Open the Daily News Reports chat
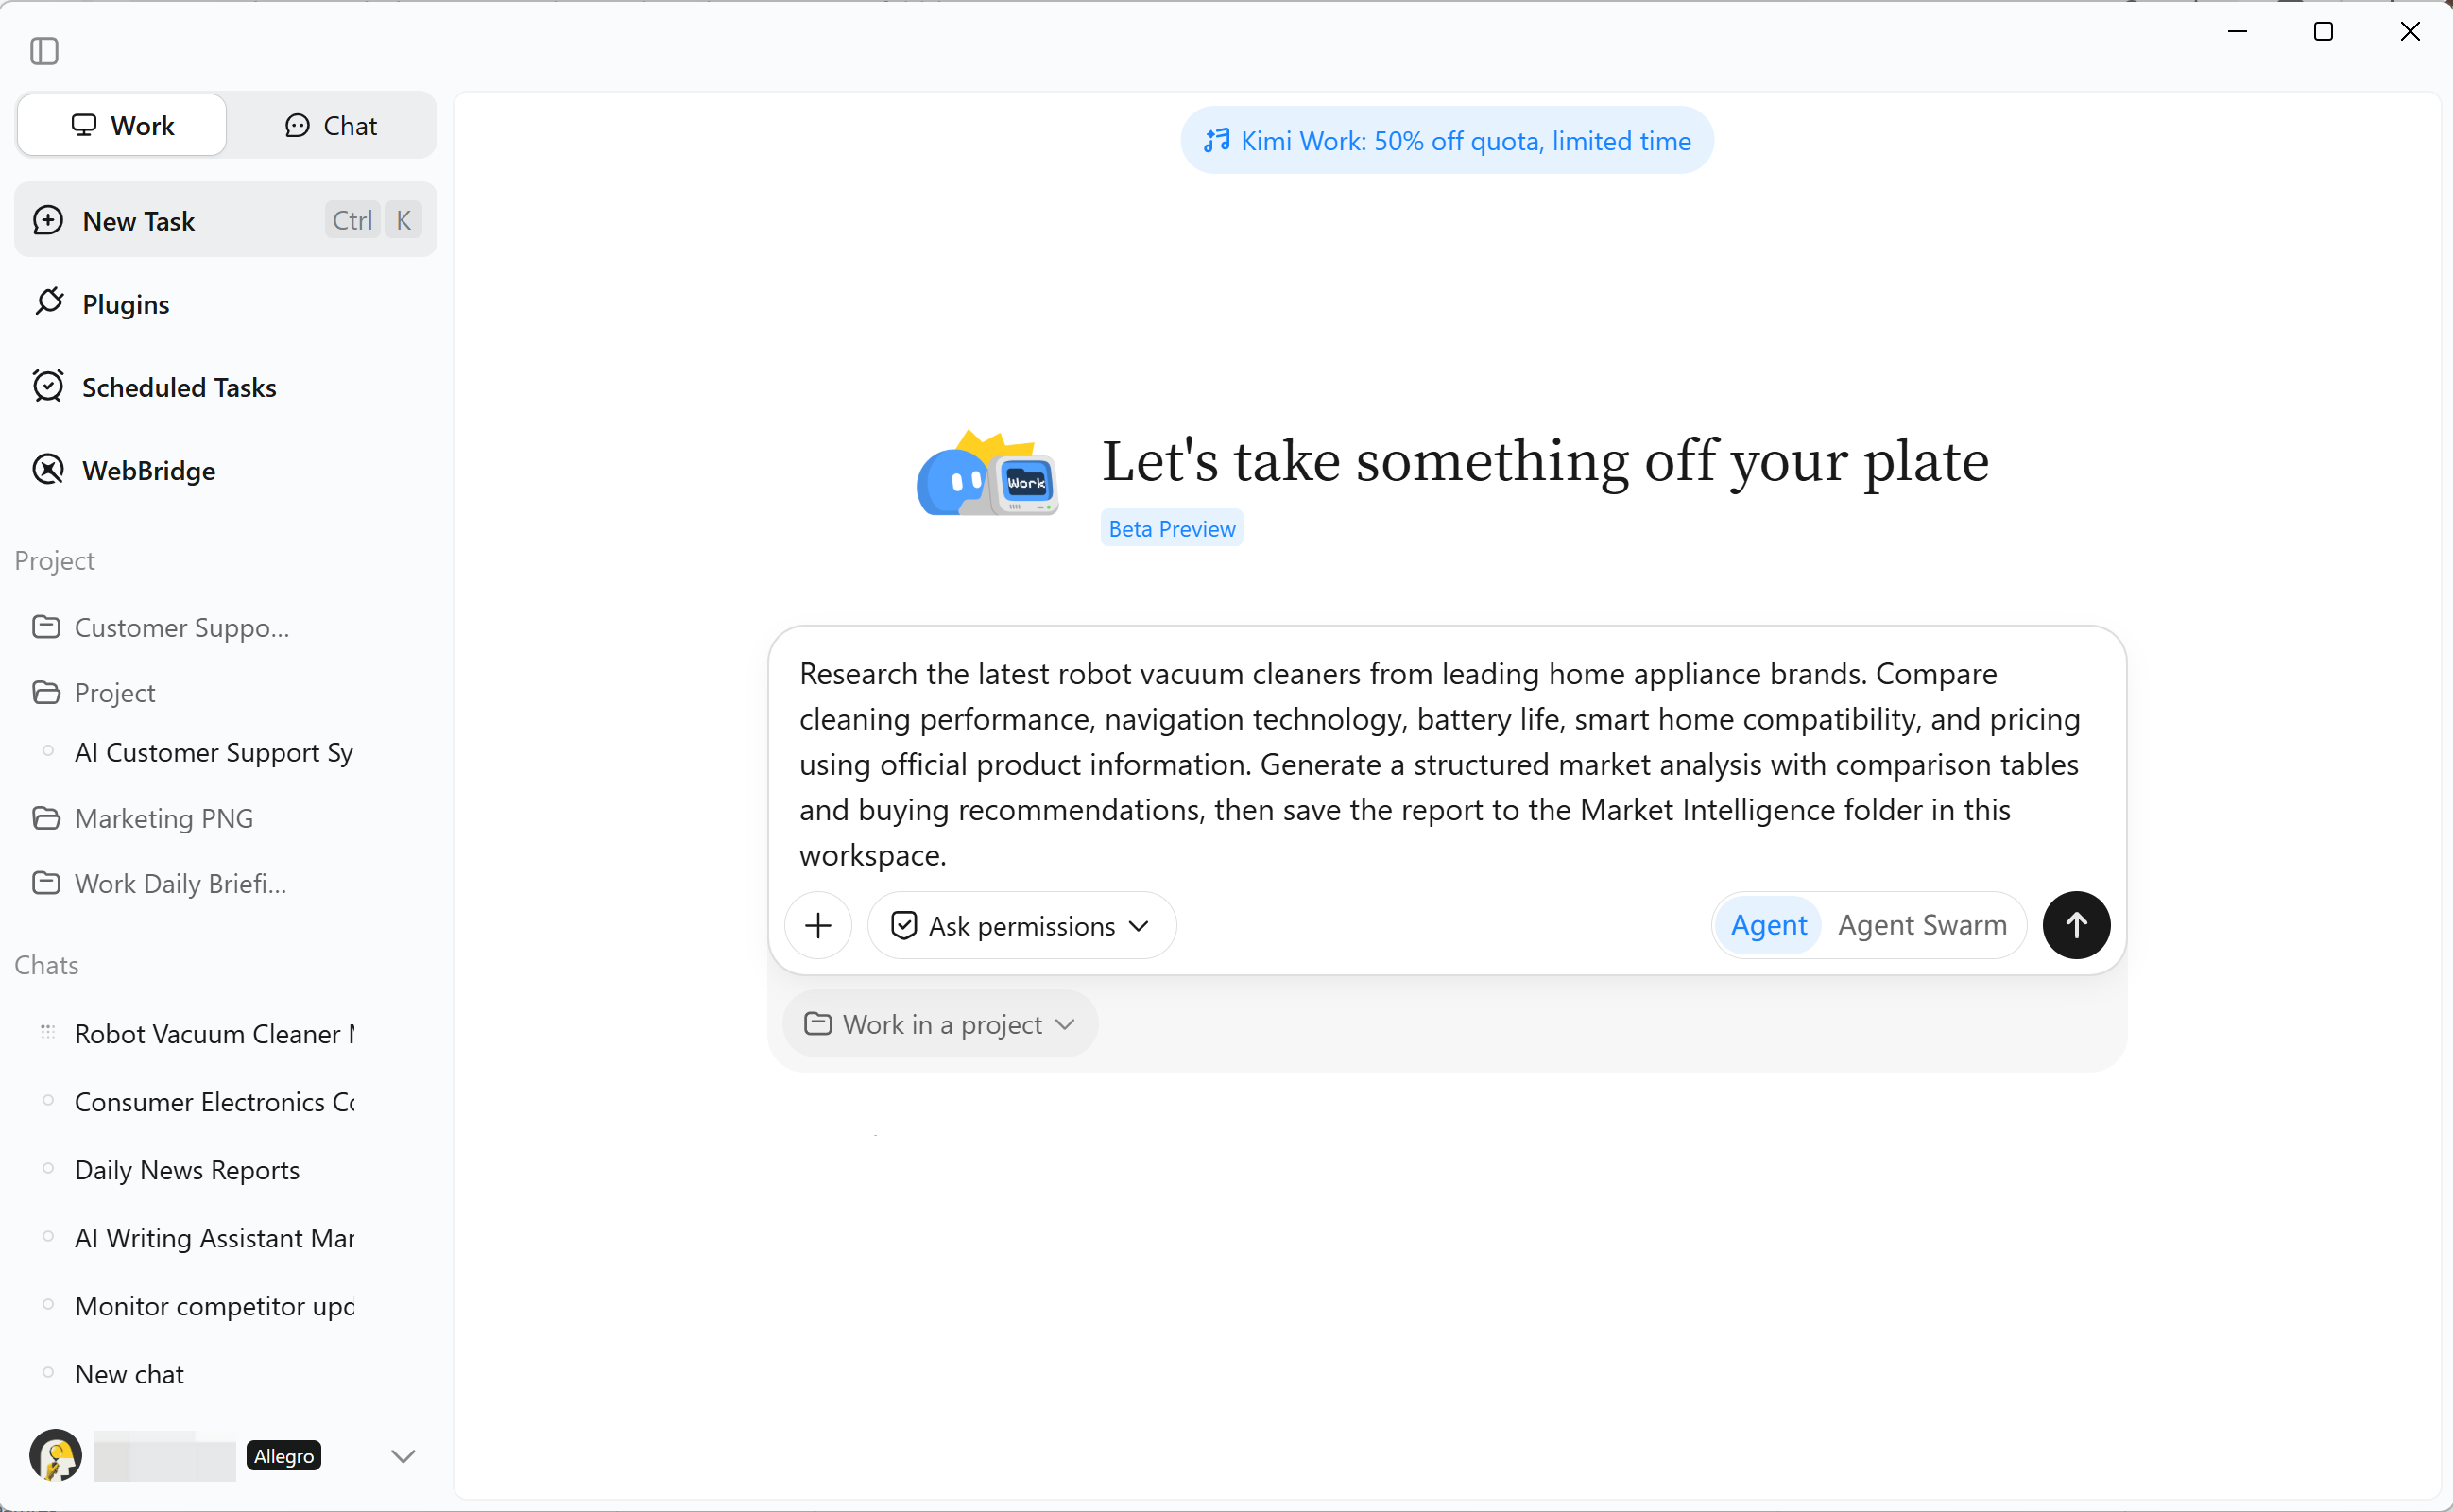Screen dimensions: 2453x1512 187,1169
